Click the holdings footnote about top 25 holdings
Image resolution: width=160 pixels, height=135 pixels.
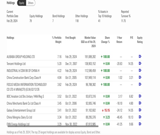point(53,132)
